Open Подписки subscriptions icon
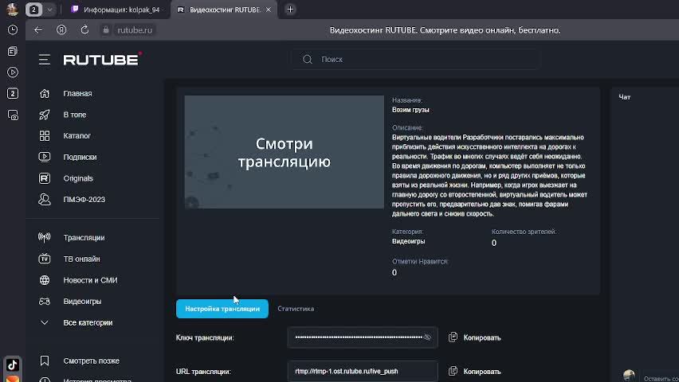Image resolution: width=679 pixels, height=382 pixels. pos(44,157)
